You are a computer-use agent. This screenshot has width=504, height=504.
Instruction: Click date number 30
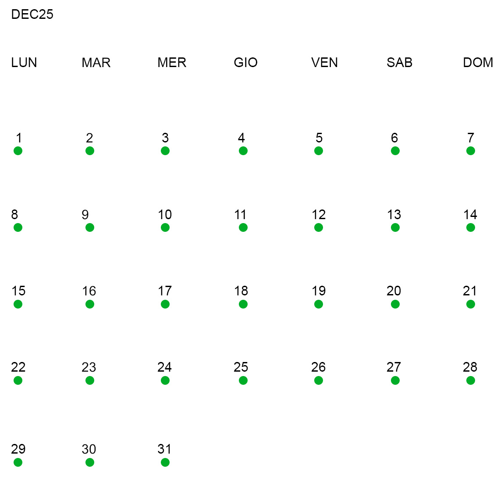(89, 449)
